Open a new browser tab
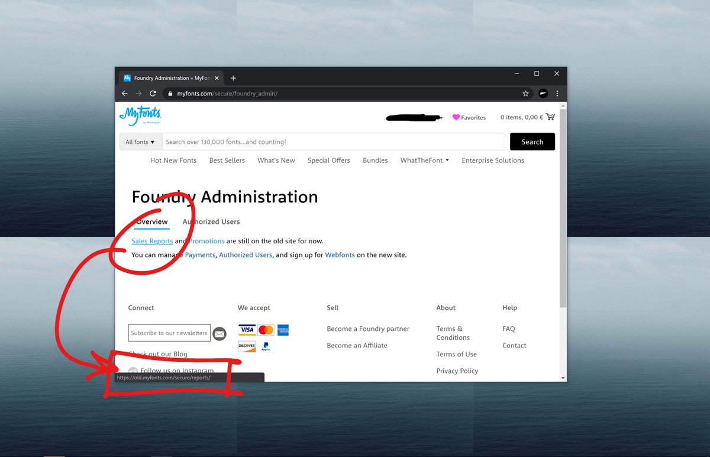This screenshot has width=710, height=457. 233,78
